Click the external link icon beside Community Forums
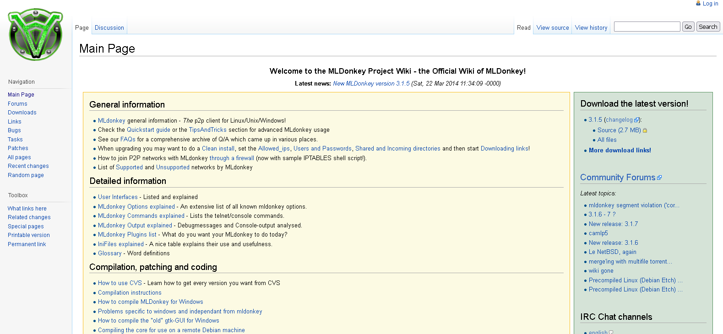 [x=659, y=178]
